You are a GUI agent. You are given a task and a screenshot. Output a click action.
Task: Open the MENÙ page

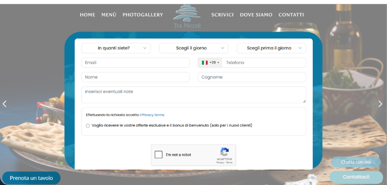[109, 15]
